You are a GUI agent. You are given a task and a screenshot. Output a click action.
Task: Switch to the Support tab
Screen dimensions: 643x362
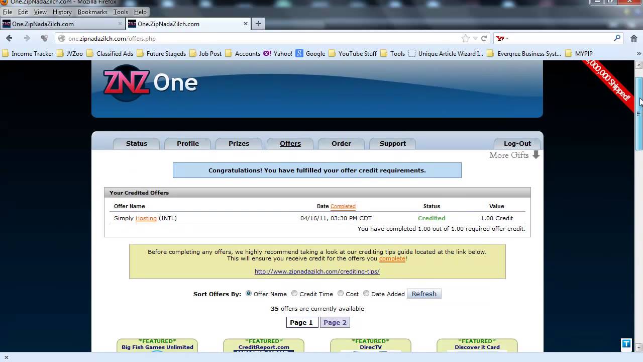click(393, 144)
